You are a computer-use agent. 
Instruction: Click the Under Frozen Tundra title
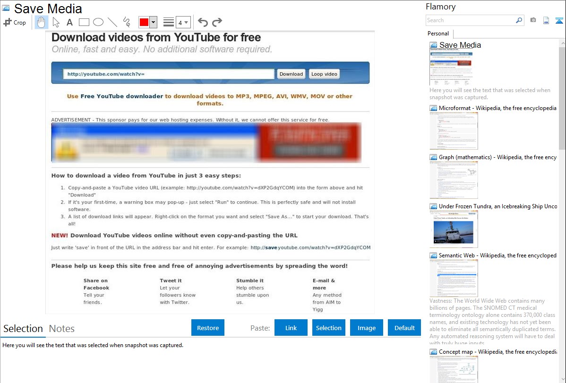(498, 206)
